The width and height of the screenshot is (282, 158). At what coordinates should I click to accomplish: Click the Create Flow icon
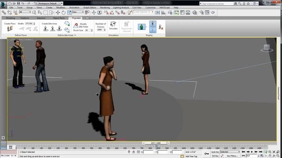[x=10, y=29]
